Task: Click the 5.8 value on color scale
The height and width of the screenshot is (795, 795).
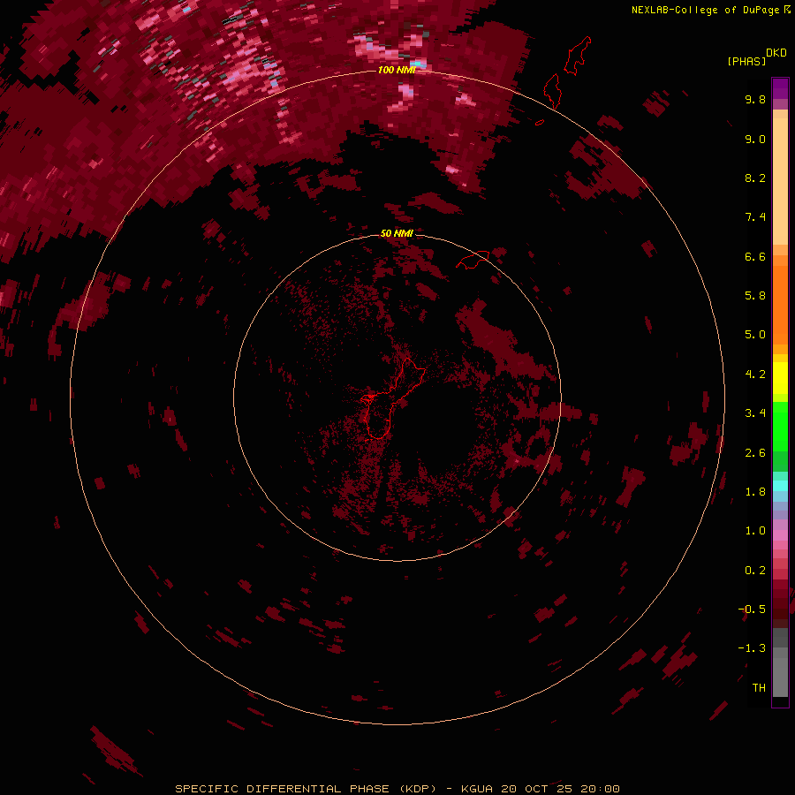Action: click(x=755, y=295)
